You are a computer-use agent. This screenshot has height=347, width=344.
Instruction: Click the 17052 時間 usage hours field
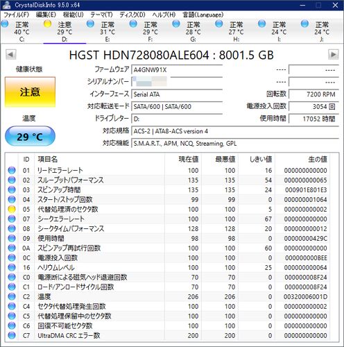[x=313, y=119]
